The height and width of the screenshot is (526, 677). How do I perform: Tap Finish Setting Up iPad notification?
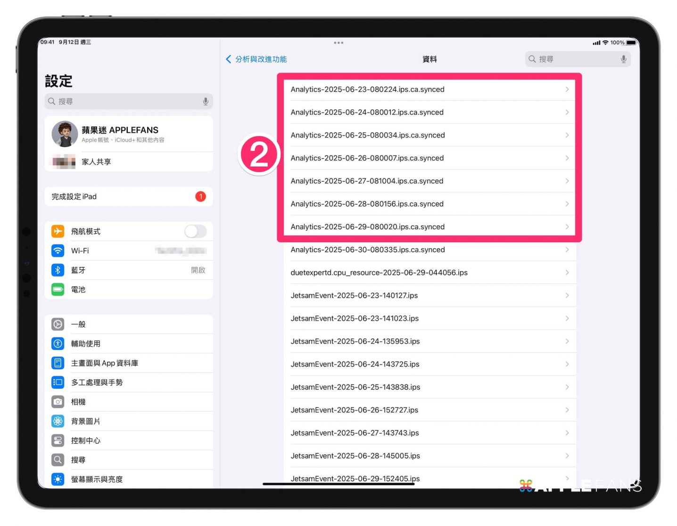128,196
